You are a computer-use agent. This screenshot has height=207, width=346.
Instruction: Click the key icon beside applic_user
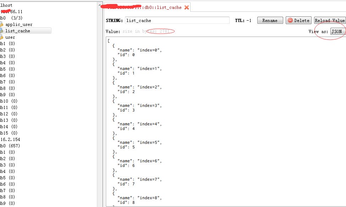tap(1, 24)
